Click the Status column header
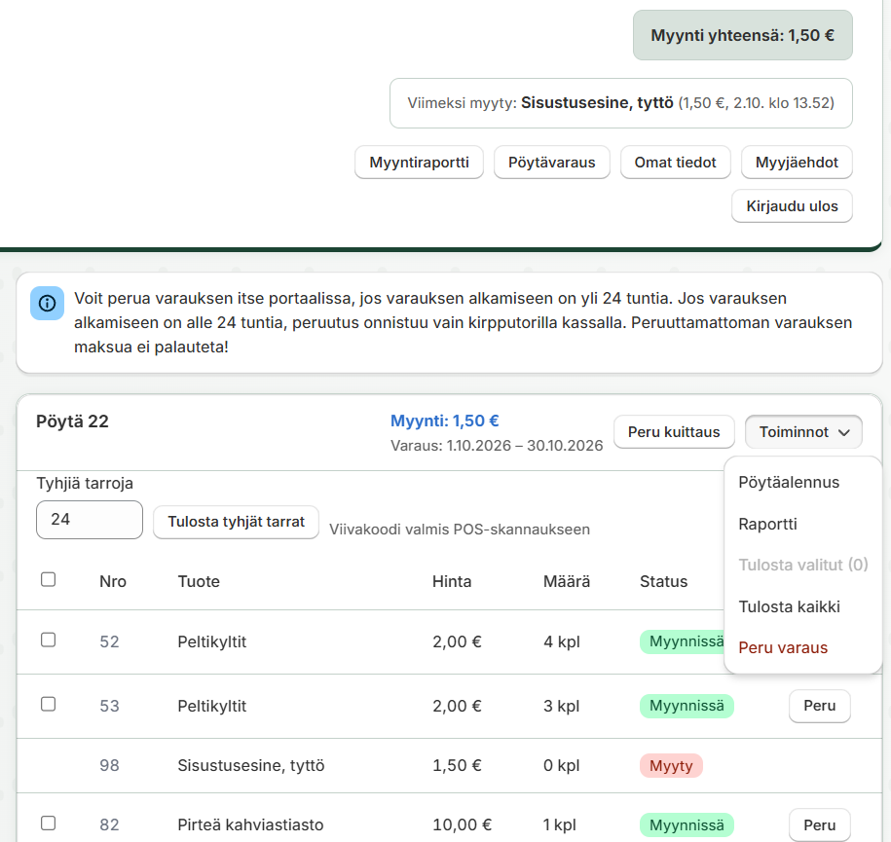Viewport: 891px width, 842px height. tap(664, 581)
